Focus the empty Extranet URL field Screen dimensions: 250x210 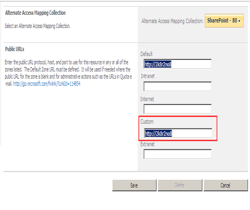(x=177, y=154)
